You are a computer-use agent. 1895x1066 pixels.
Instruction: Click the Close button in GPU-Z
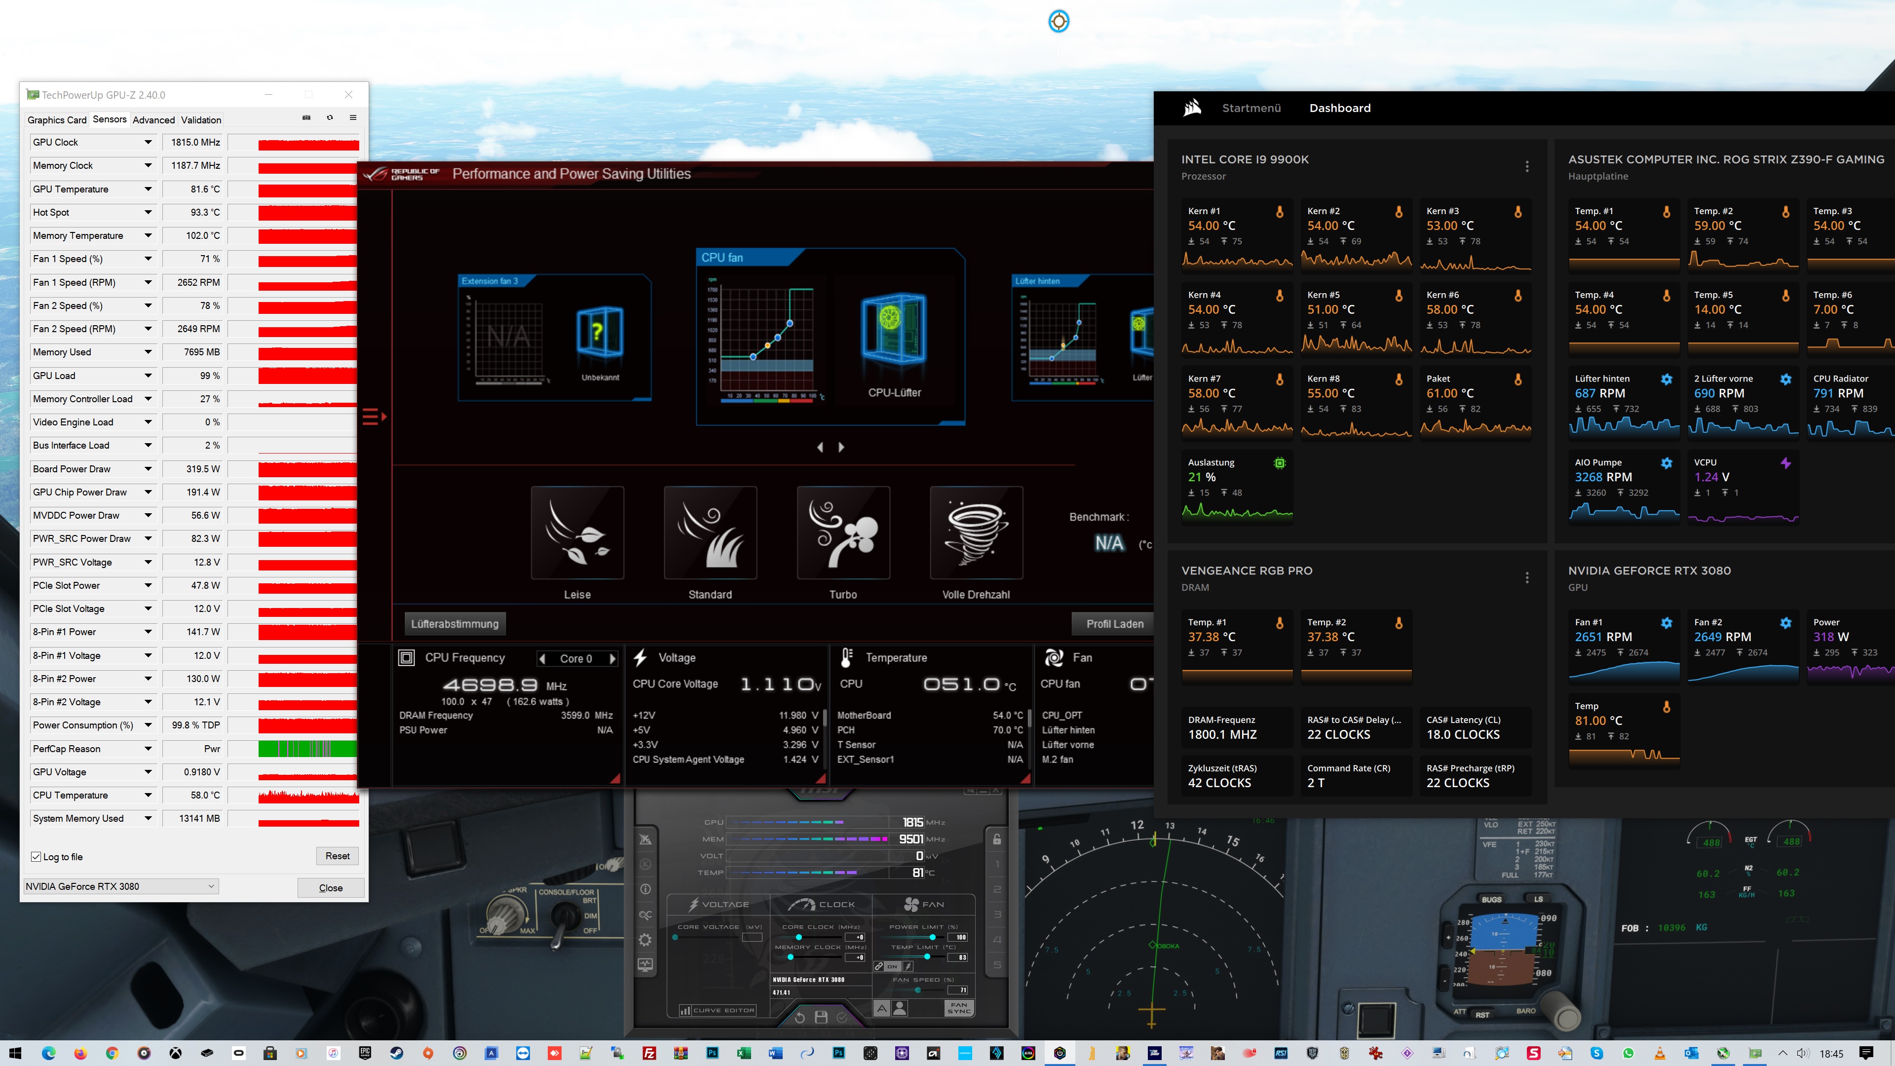[x=331, y=888]
